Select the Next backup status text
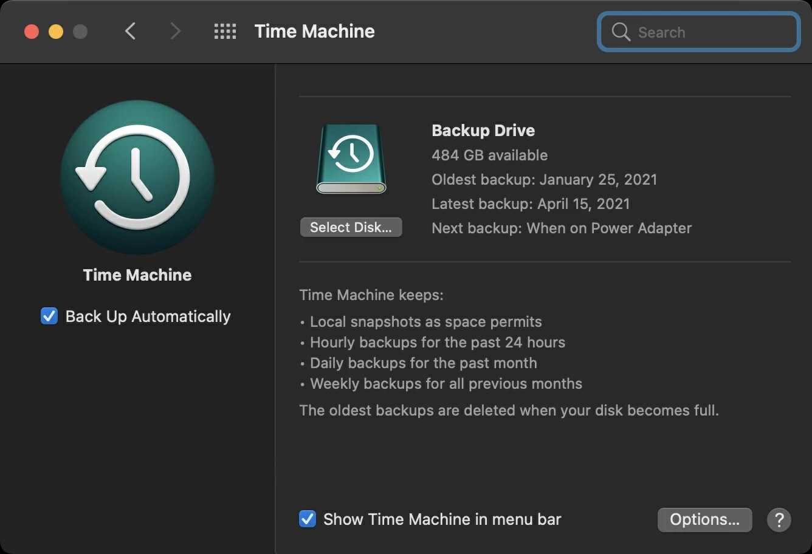Image resolution: width=812 pixels, height=554 pixels. (x=561, y=228)
